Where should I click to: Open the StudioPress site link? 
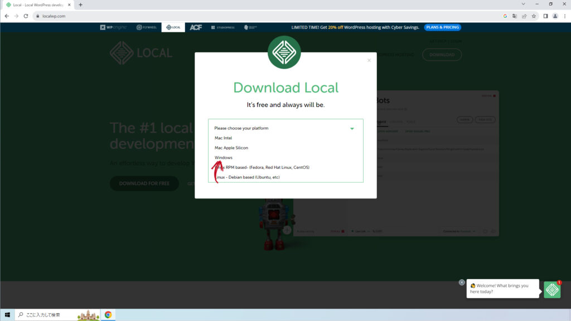point(223,27)
